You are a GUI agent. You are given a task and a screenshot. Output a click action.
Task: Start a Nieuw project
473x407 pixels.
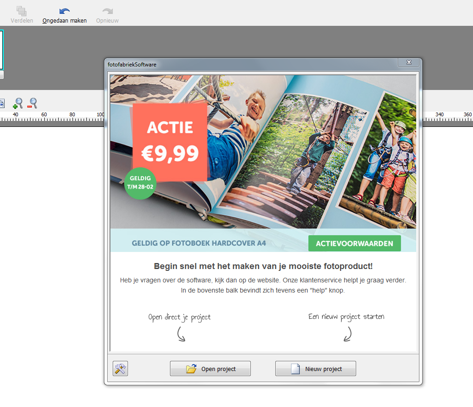click(x=315, y=368)
